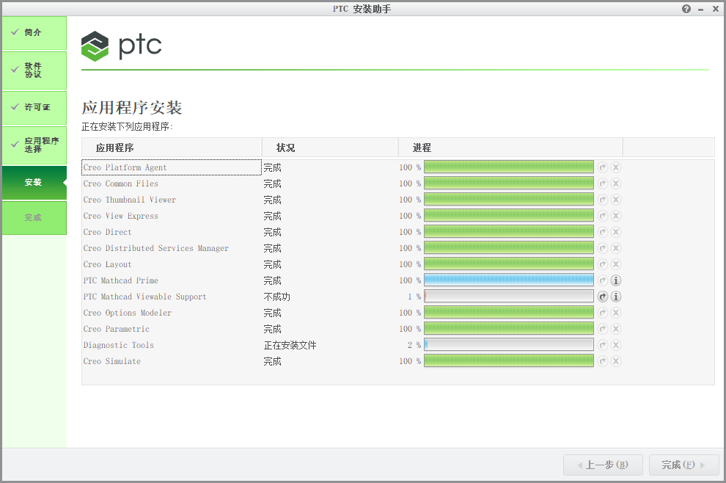Click retry icon for Creo Parametric
Screen dimensions: 726x483
(602, 329)
